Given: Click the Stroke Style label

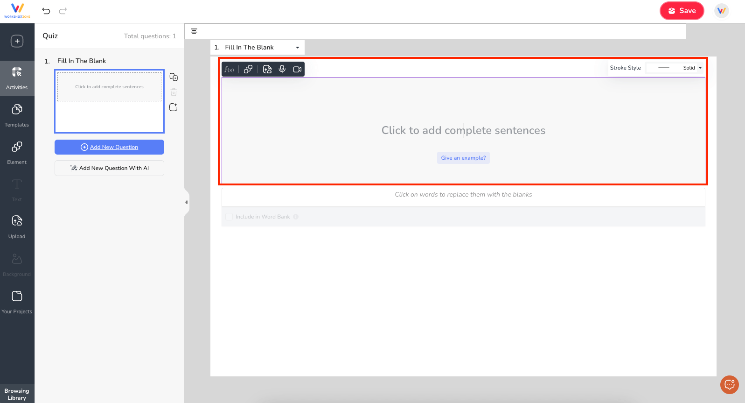Looking at the screenshot, I should pos(625,68).
